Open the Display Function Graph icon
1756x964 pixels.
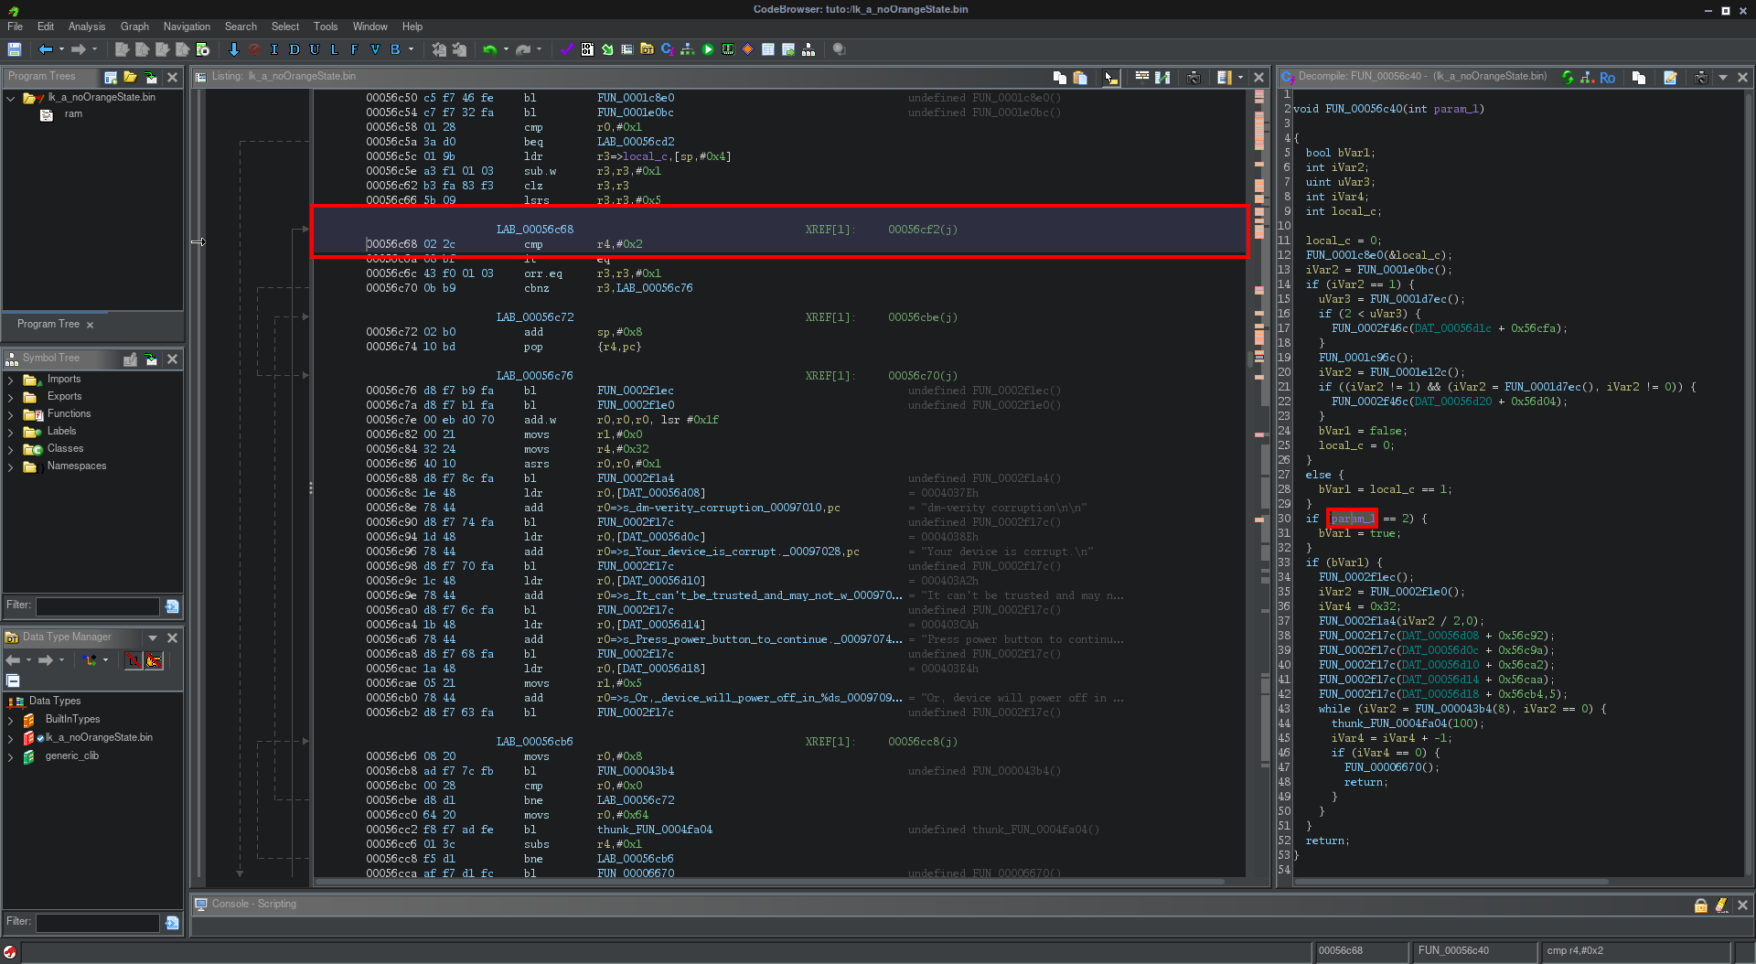687,49
